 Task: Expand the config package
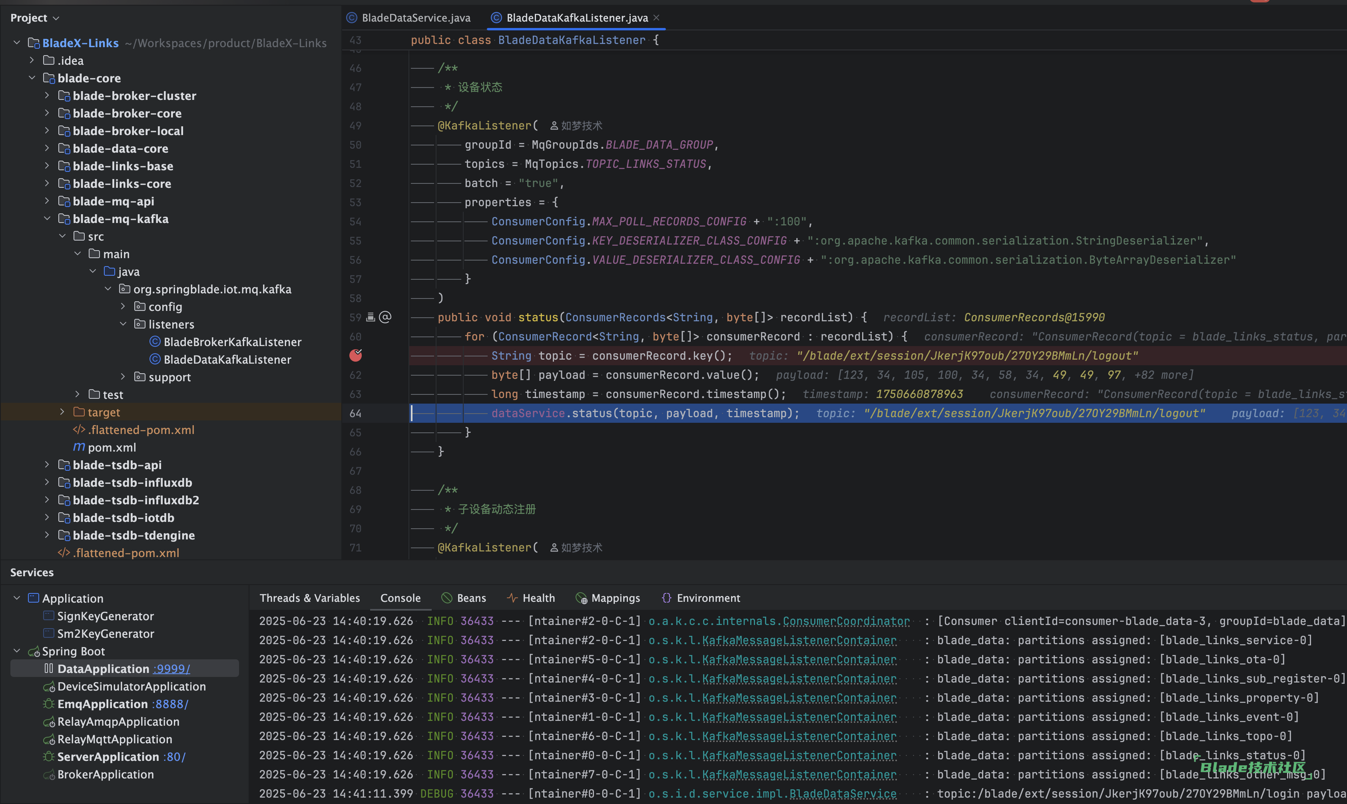point(123,306)
